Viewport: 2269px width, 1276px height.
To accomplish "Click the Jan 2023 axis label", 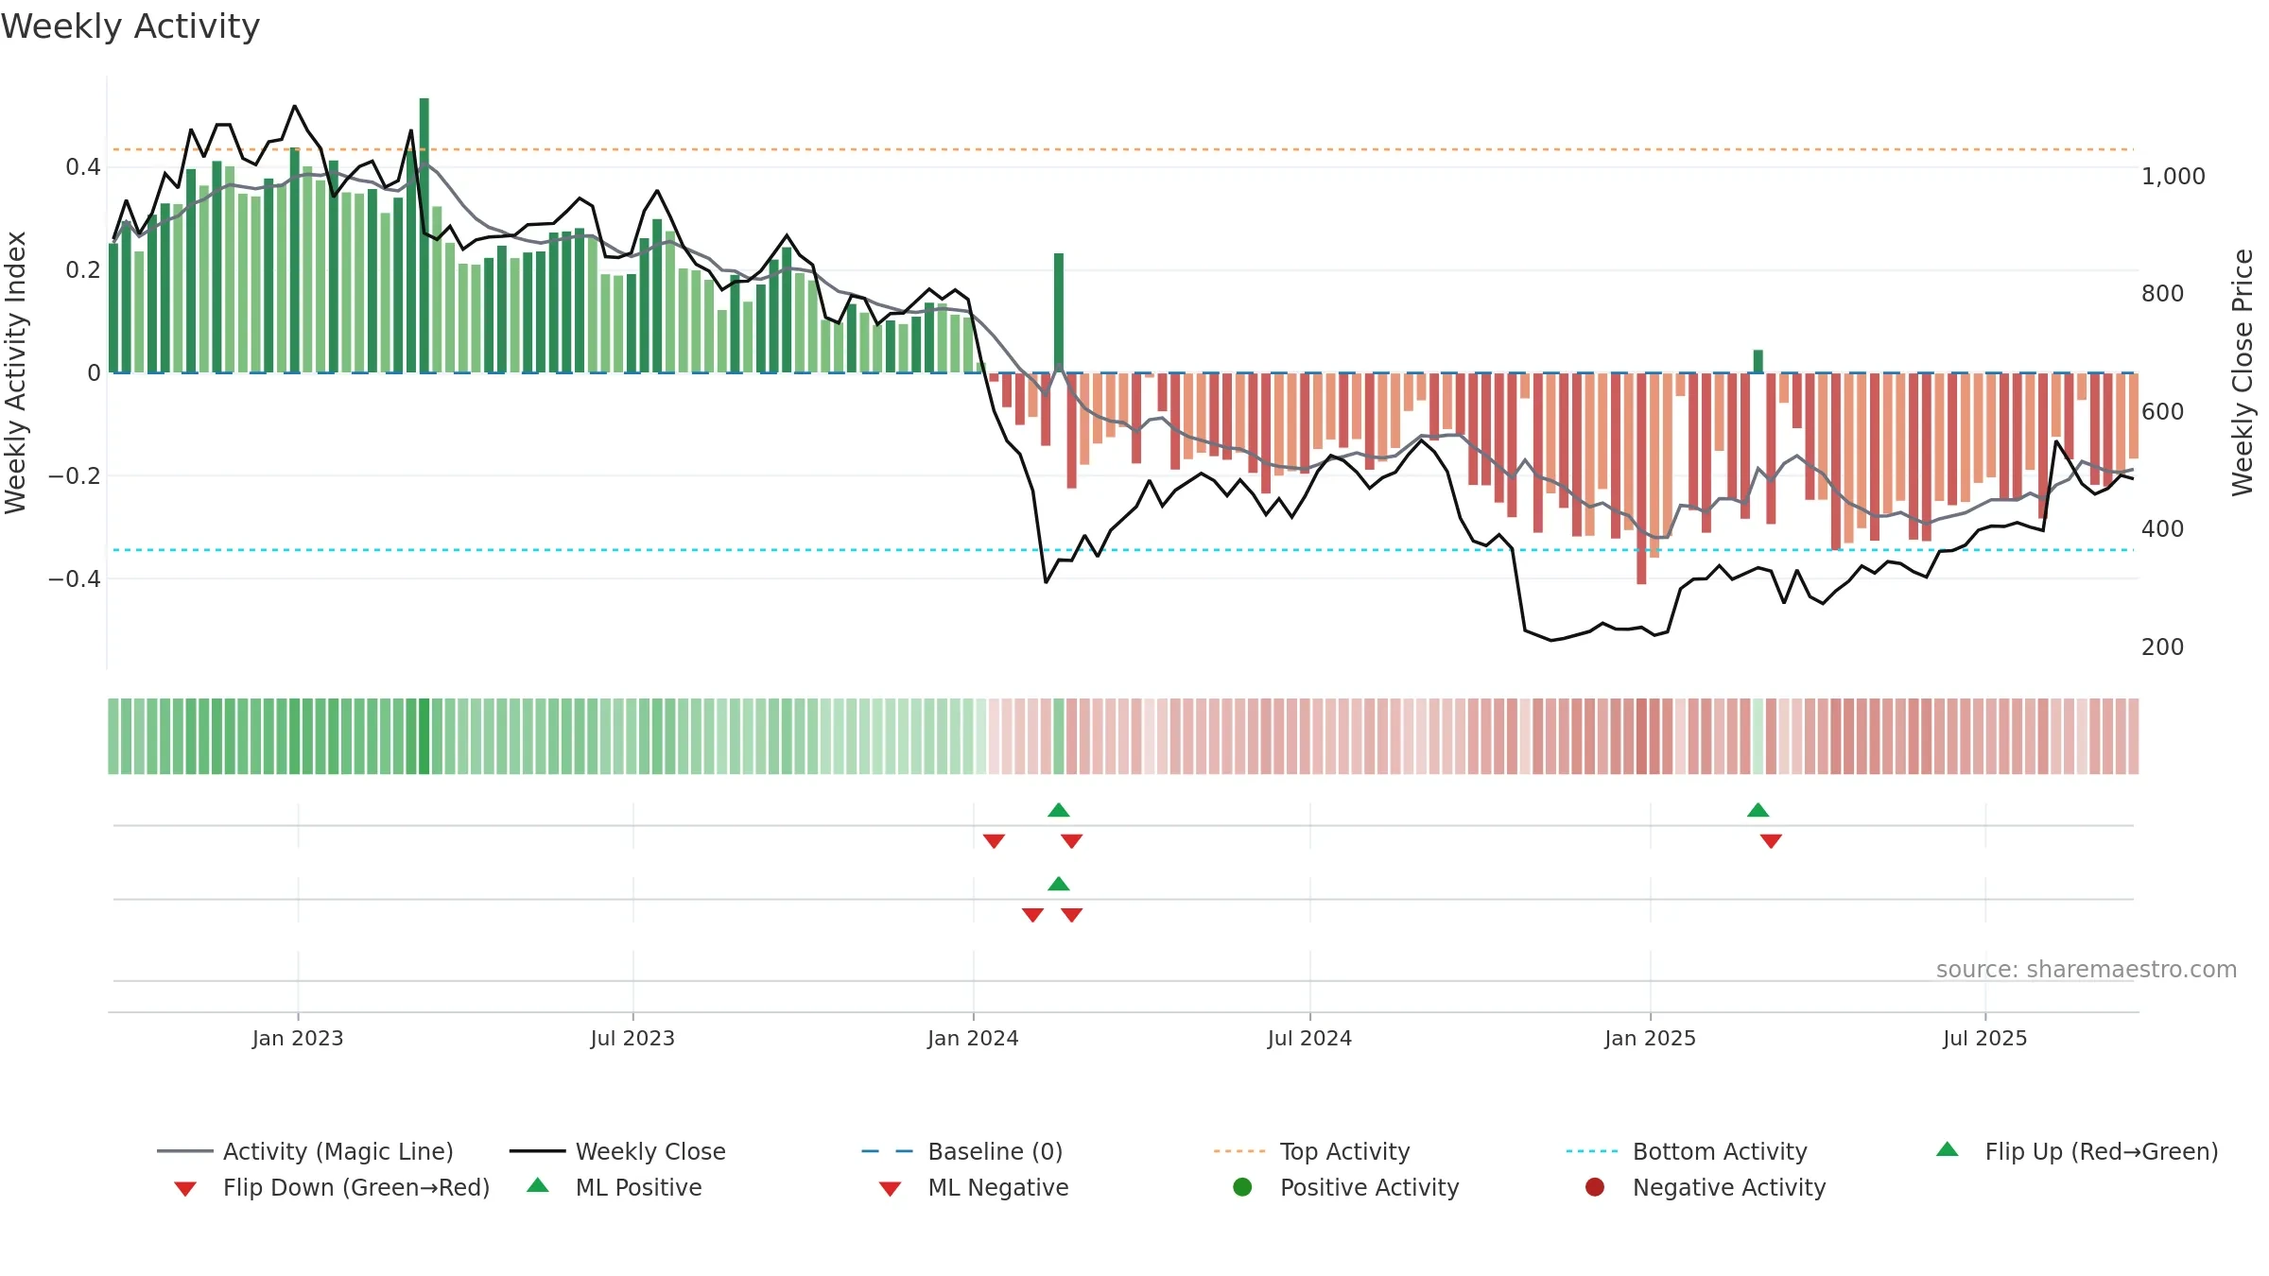I will 298,1038.
